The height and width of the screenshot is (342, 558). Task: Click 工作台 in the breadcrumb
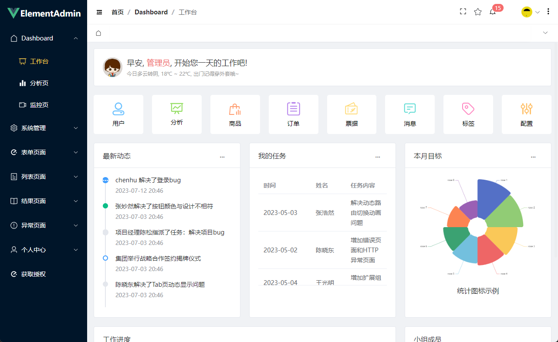click(188, 12)
